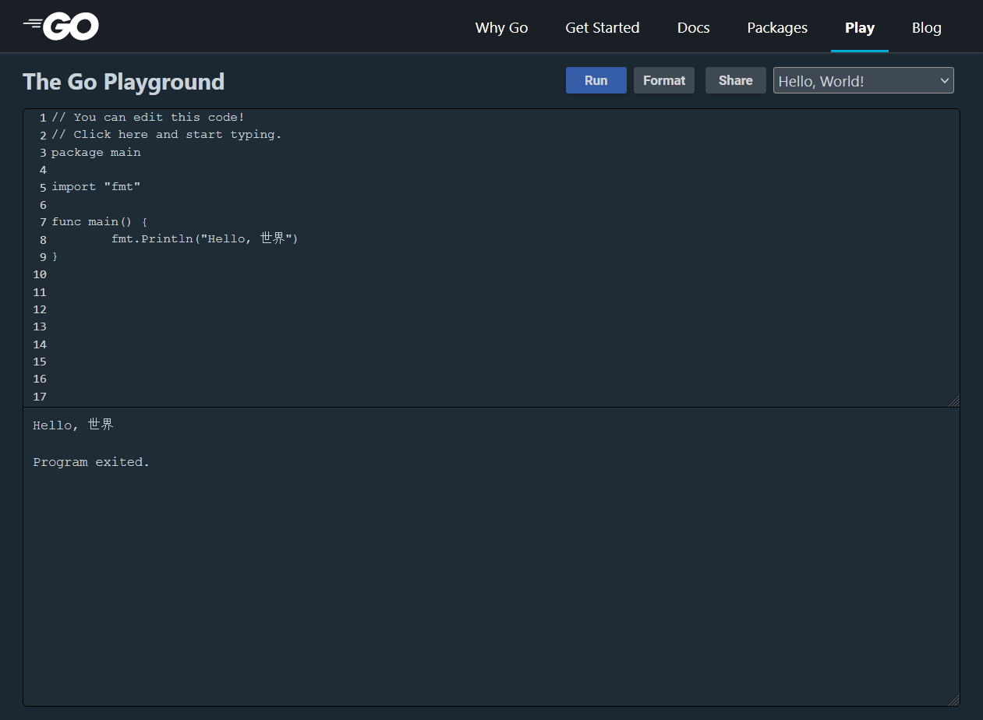Viewport: 983px width, 720px height.
Task: Click the resize handle of output pane
Action: (953, 700)
